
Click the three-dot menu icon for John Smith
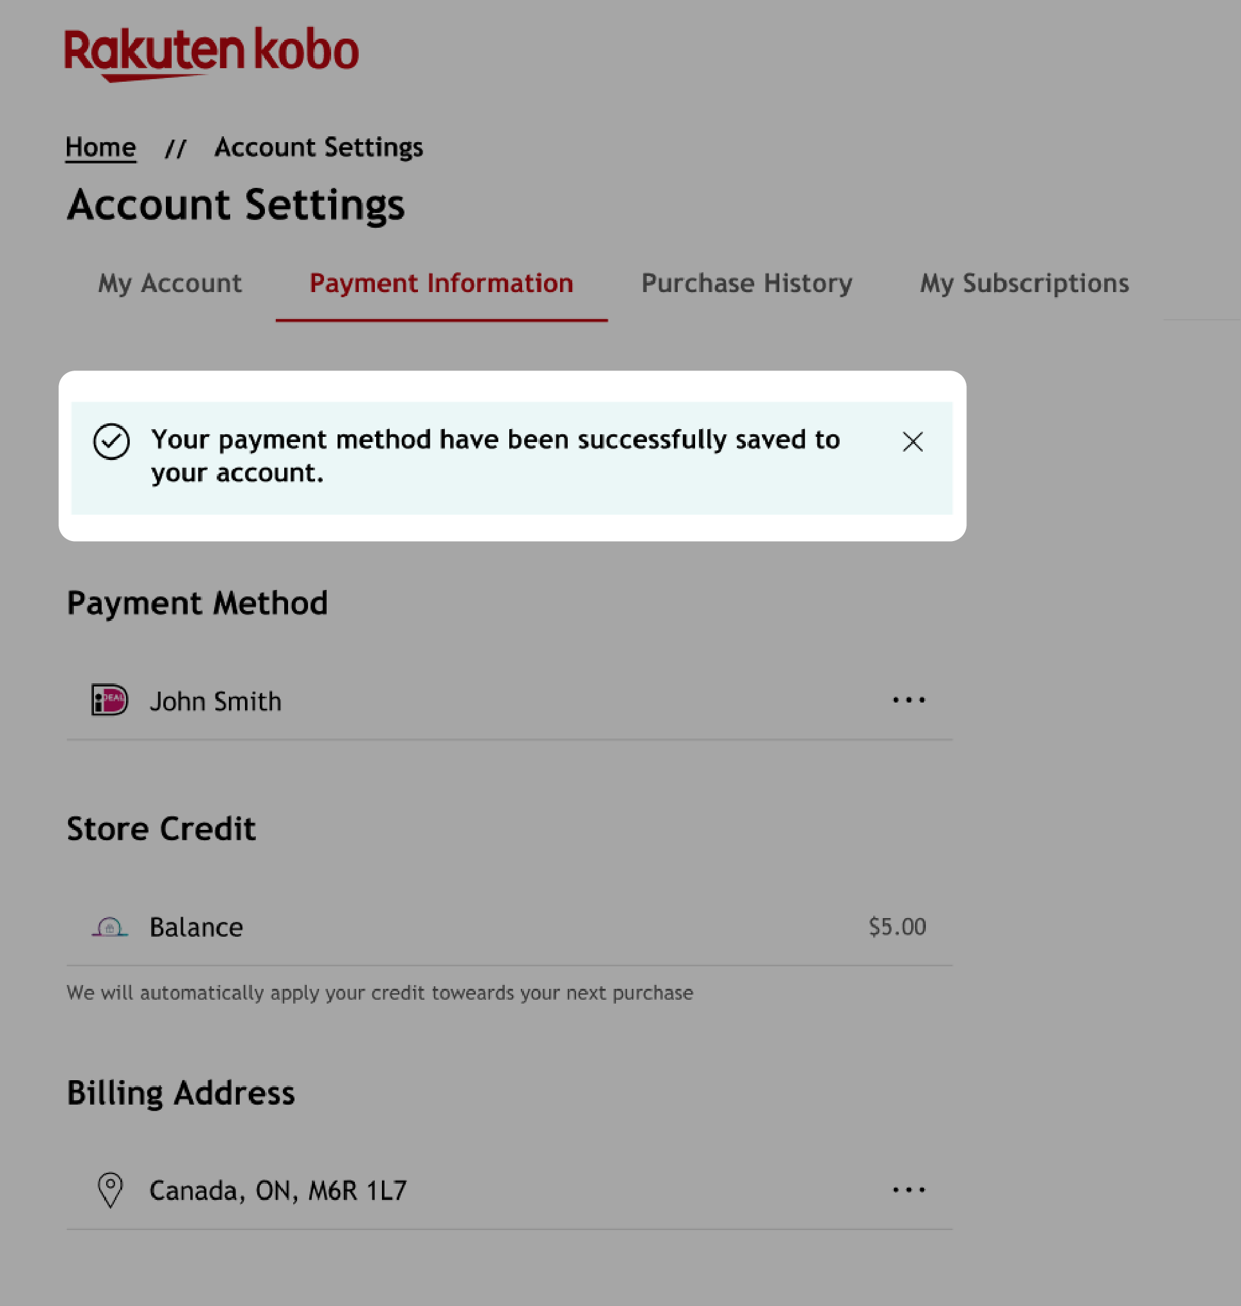(x=909, y=700)
